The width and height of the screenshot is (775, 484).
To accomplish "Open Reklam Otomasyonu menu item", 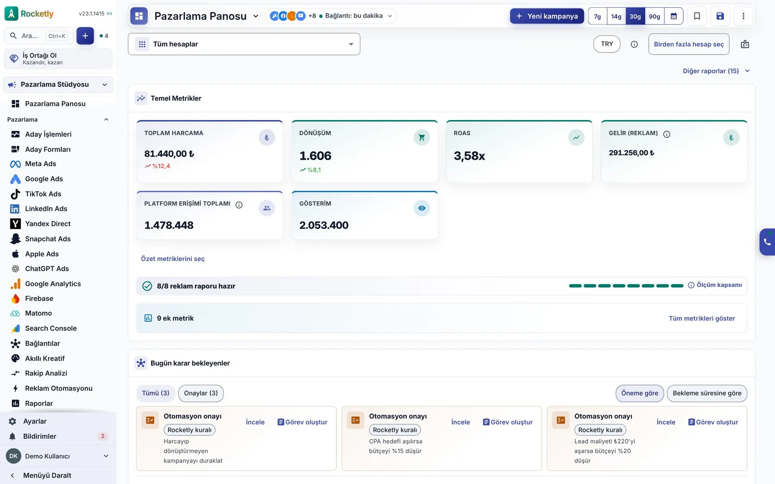I will coord(58,388).
